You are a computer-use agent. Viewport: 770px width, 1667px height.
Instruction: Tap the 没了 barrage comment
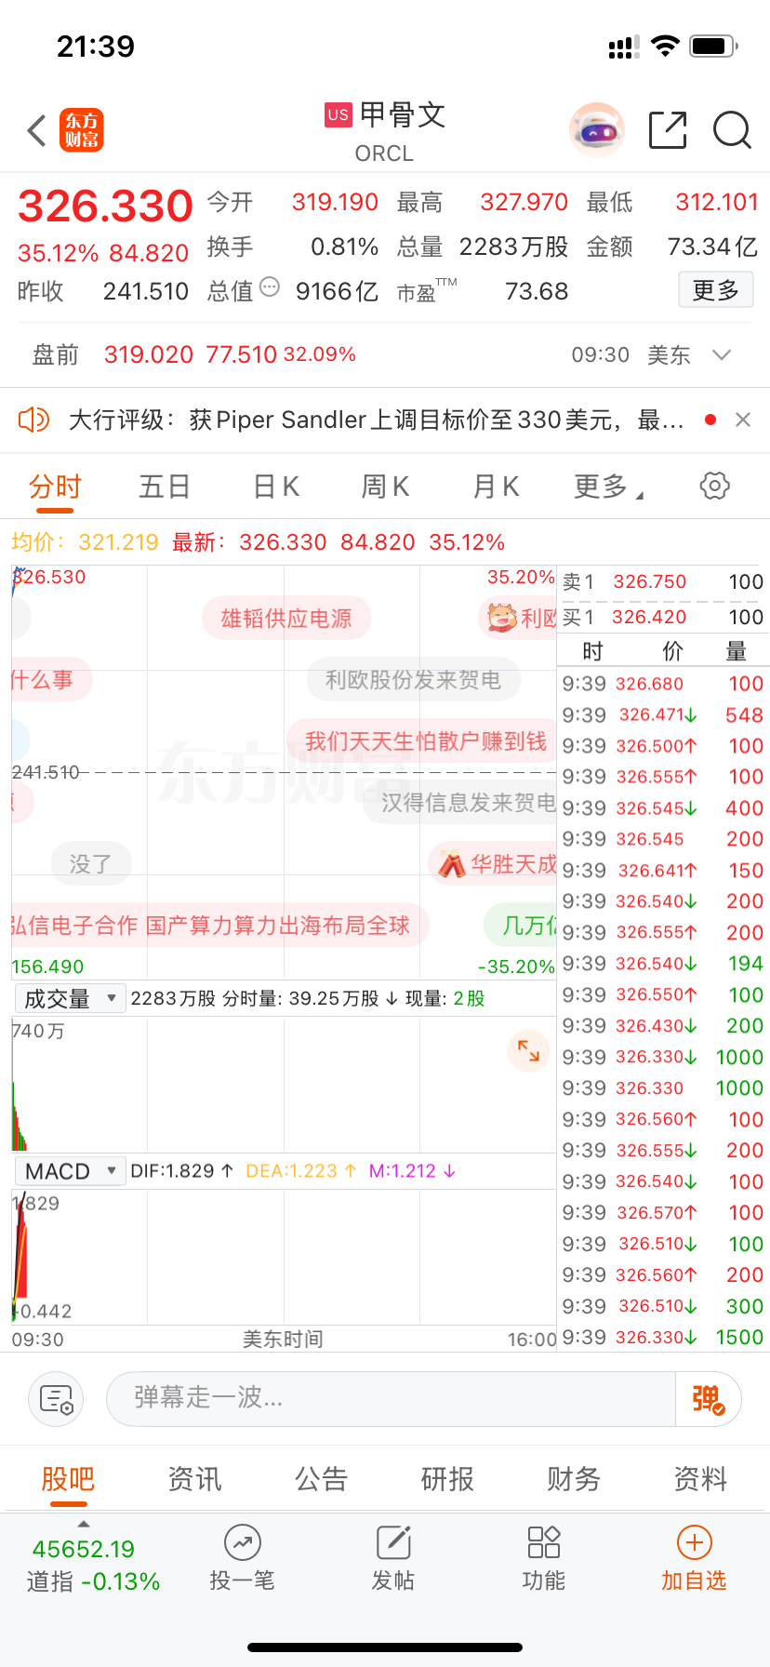(x=91, y=864)
